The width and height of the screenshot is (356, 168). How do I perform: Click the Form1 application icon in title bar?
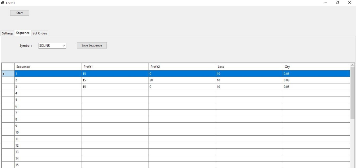[x=3, y=3]
